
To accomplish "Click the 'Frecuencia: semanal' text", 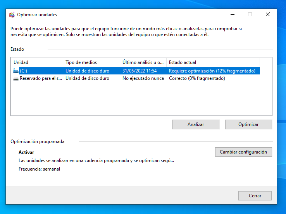I will 39,169.
